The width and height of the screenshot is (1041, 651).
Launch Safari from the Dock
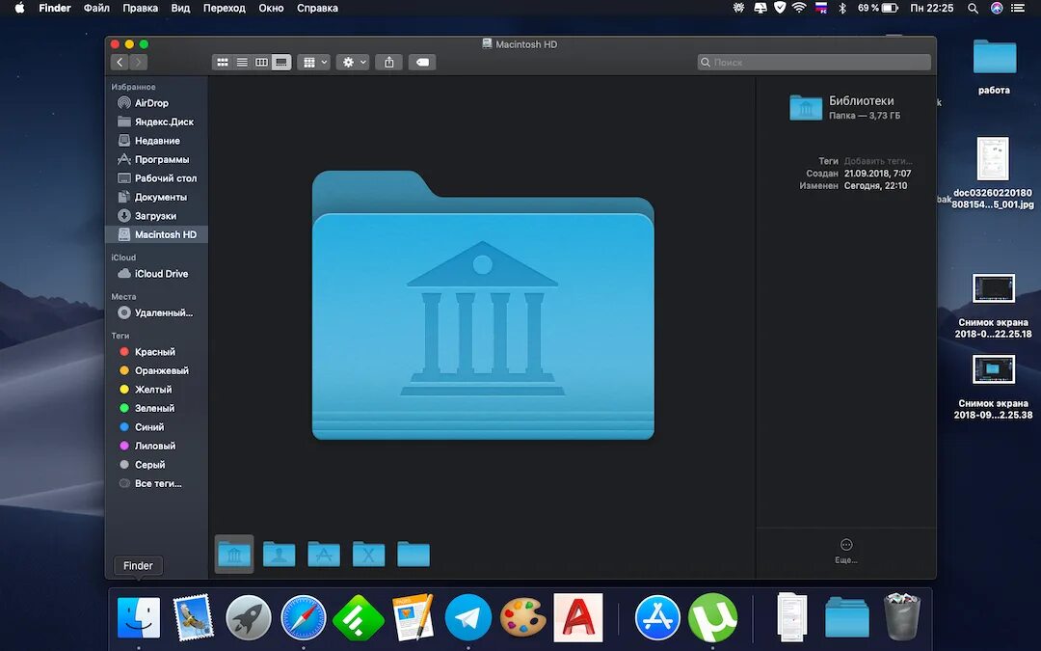[x=304, y=618]
